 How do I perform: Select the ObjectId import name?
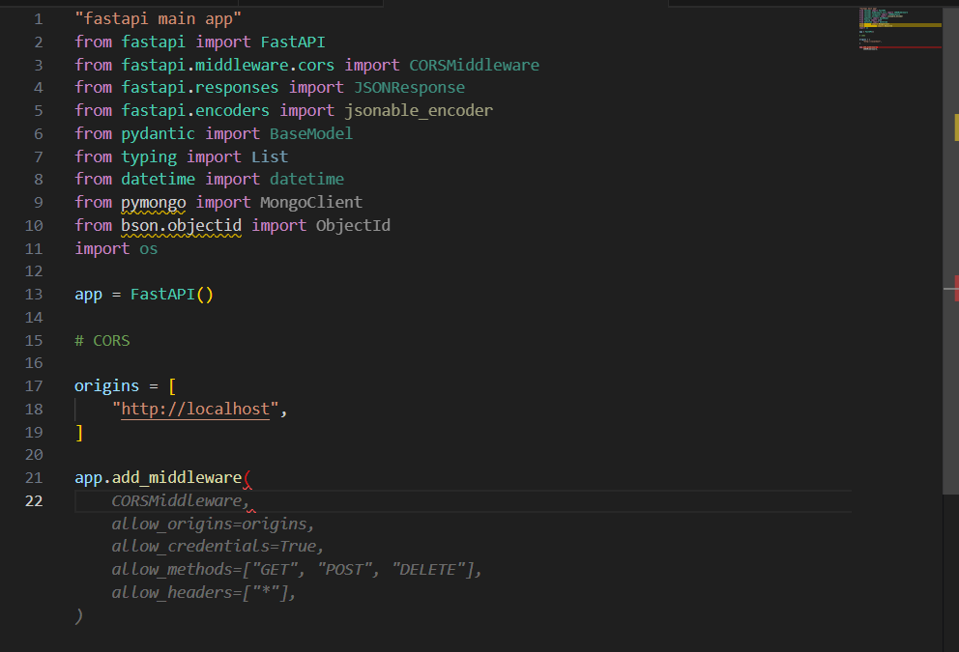pyautogui.click(x=353, y=225)
